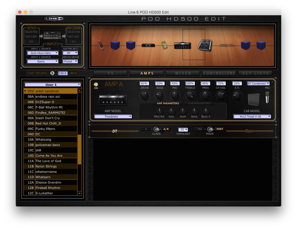This screenshot has height=229, width=297.
Task: Click the Treadplate amp head image
Action: [113, 100]
